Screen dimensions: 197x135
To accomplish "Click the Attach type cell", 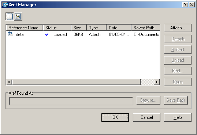I will [x=94, y=34].
